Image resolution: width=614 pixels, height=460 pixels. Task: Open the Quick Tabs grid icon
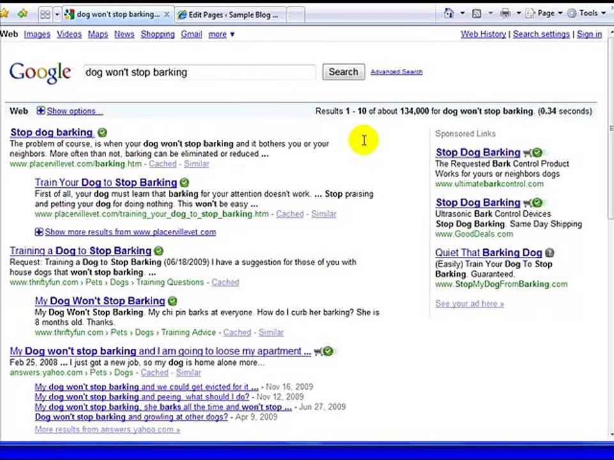pyautogui.click(x=45, y=15)
